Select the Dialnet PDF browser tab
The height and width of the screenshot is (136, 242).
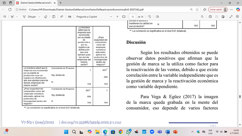point(36,3)
